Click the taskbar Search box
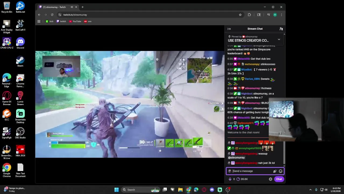Screen dimensions: 344x194 pyautogui.click(x=140, y=190)
